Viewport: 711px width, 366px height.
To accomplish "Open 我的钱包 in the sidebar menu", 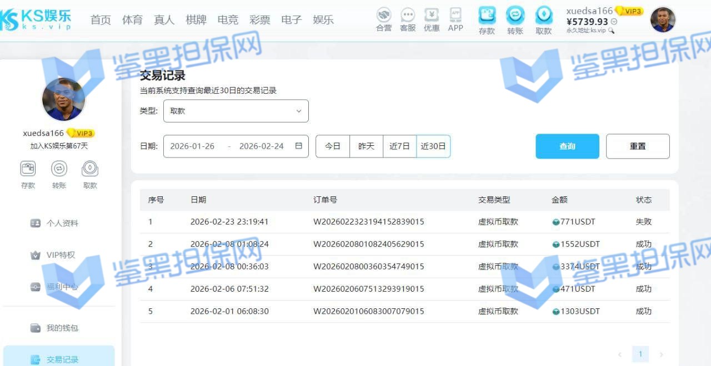I will pos(62,328).
